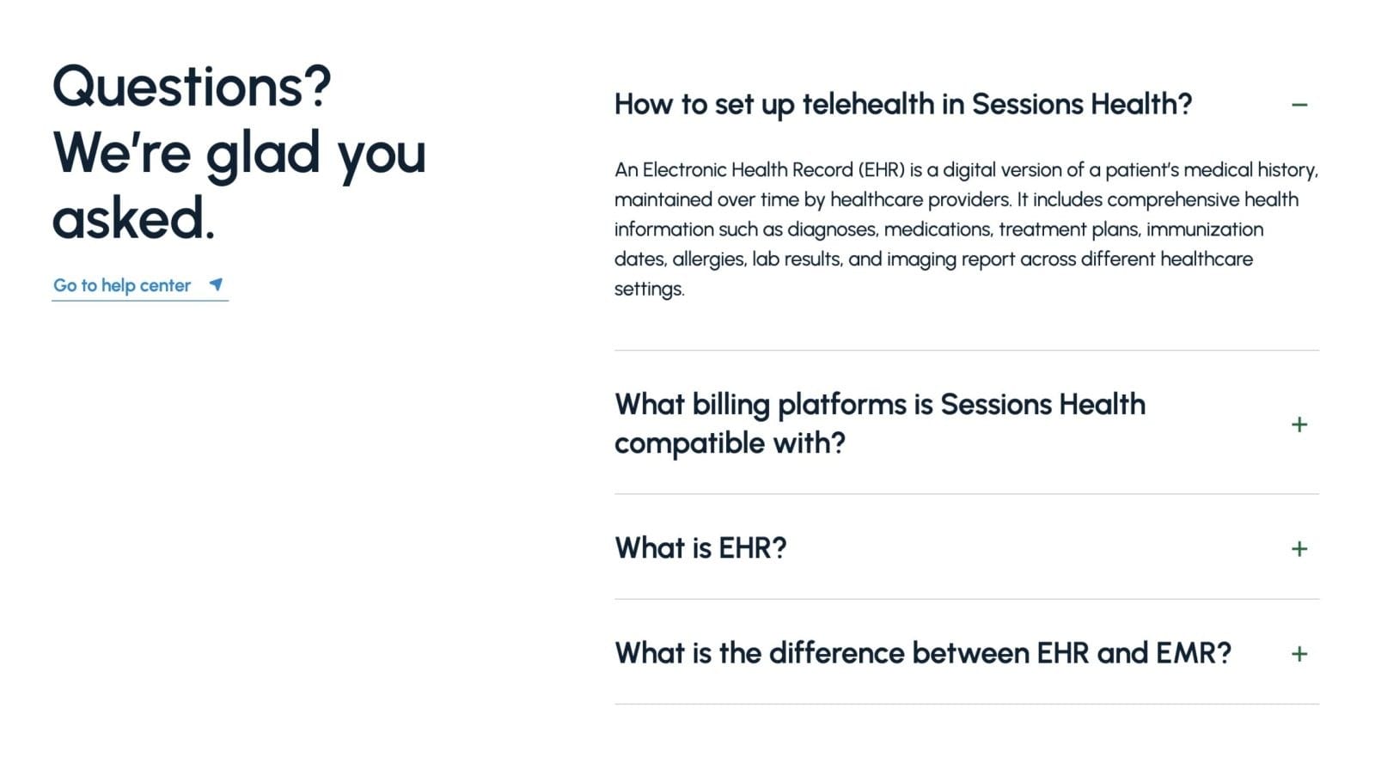
Task: Expand the 'What is EHR?' question
Action: (700, 548)
